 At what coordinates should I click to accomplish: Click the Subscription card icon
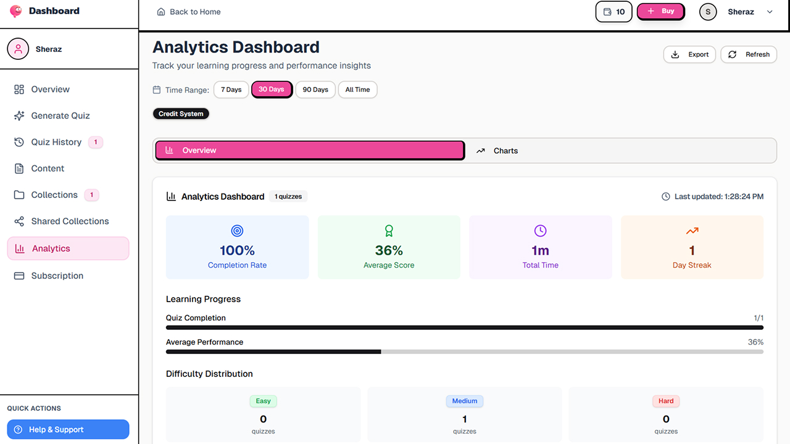tap(19, 276)
